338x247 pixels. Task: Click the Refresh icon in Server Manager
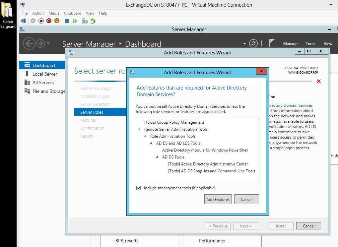pyautogui.click(x=253, y=43)
